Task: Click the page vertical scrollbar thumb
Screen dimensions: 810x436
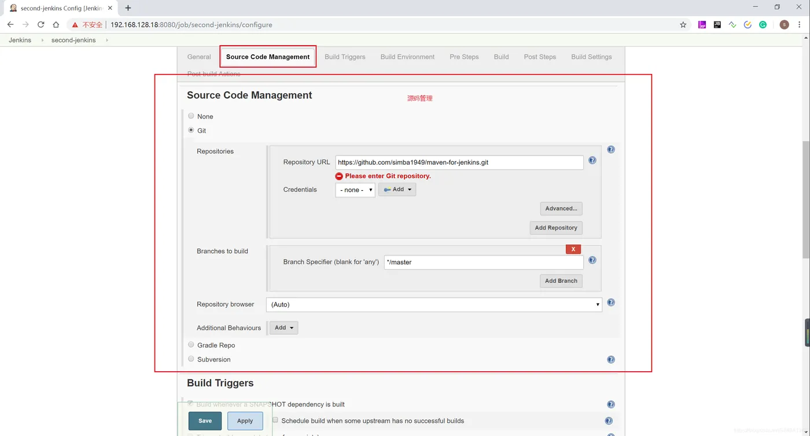Action: 805,200
